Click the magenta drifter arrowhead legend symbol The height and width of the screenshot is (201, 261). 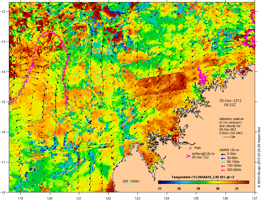[x=188, y=156]
